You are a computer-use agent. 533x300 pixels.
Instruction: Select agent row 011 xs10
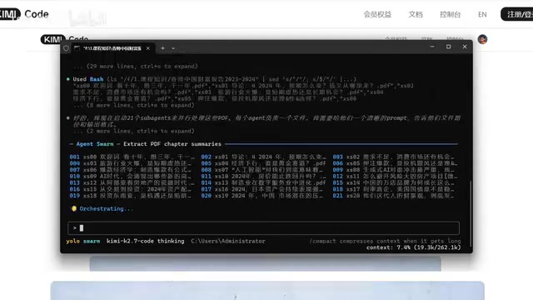pos(263,176)
